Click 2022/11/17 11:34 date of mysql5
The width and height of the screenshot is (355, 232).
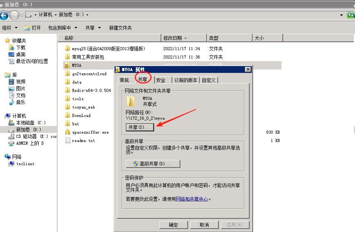point(181,49)
